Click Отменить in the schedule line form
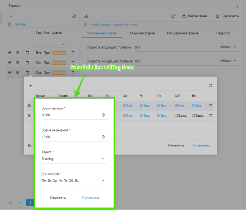Image resolution: width=246 pixels, height=210 pixels. tap(58, 198)
